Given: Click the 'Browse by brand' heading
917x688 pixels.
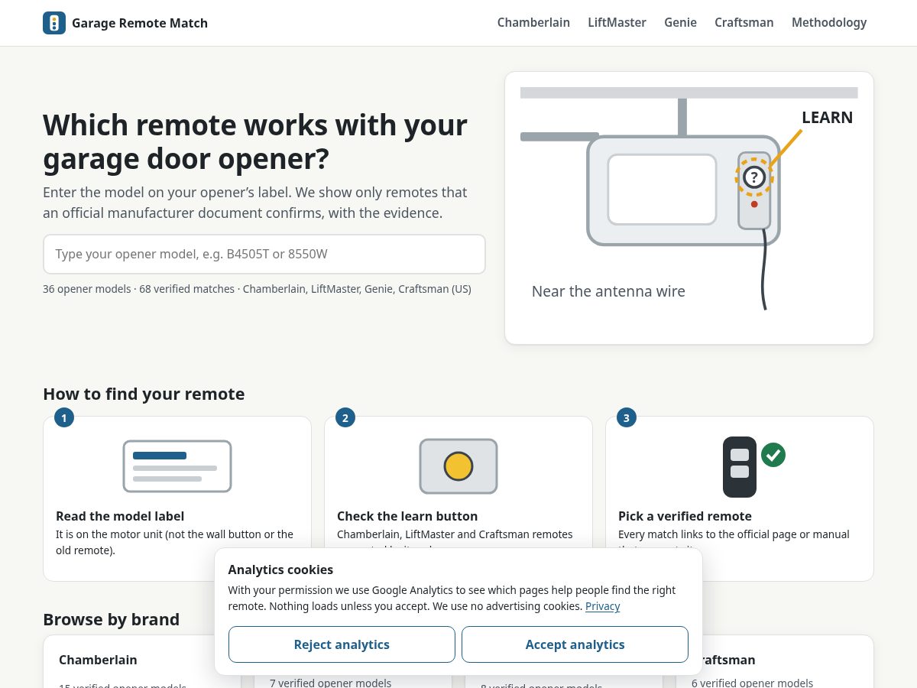Looking at the screenshot, I should (x=111, y=619).
